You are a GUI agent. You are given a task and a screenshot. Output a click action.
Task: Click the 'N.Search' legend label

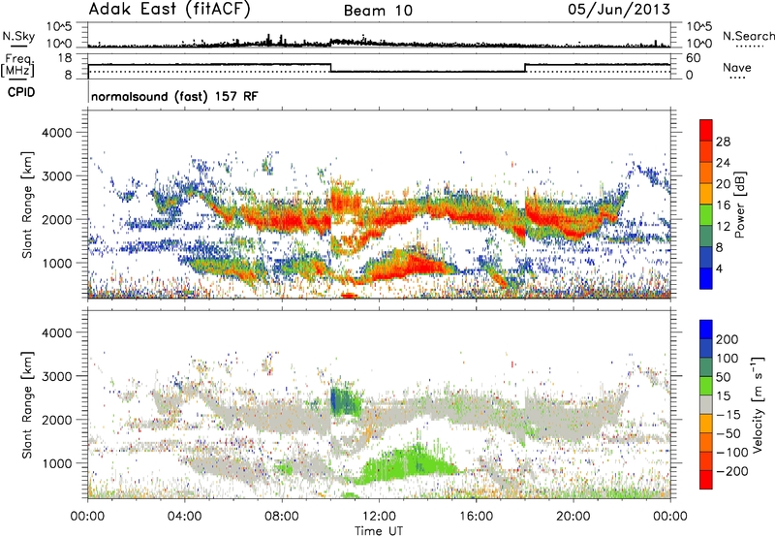748,36
